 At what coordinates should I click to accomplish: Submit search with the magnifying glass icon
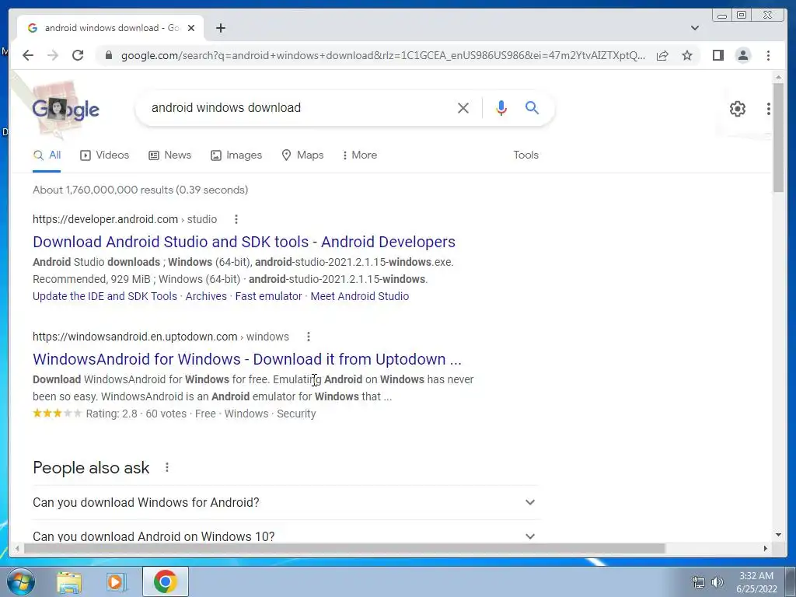(x=532, y=107)
